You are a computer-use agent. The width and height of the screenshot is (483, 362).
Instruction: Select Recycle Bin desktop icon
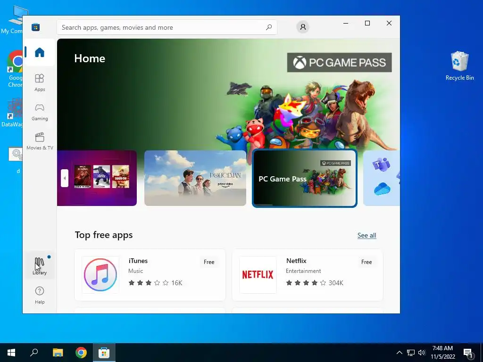coord(459,66)
